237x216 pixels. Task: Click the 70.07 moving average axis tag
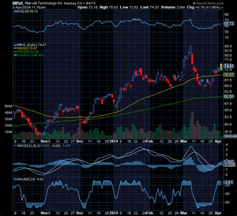(x=228, y=75)
